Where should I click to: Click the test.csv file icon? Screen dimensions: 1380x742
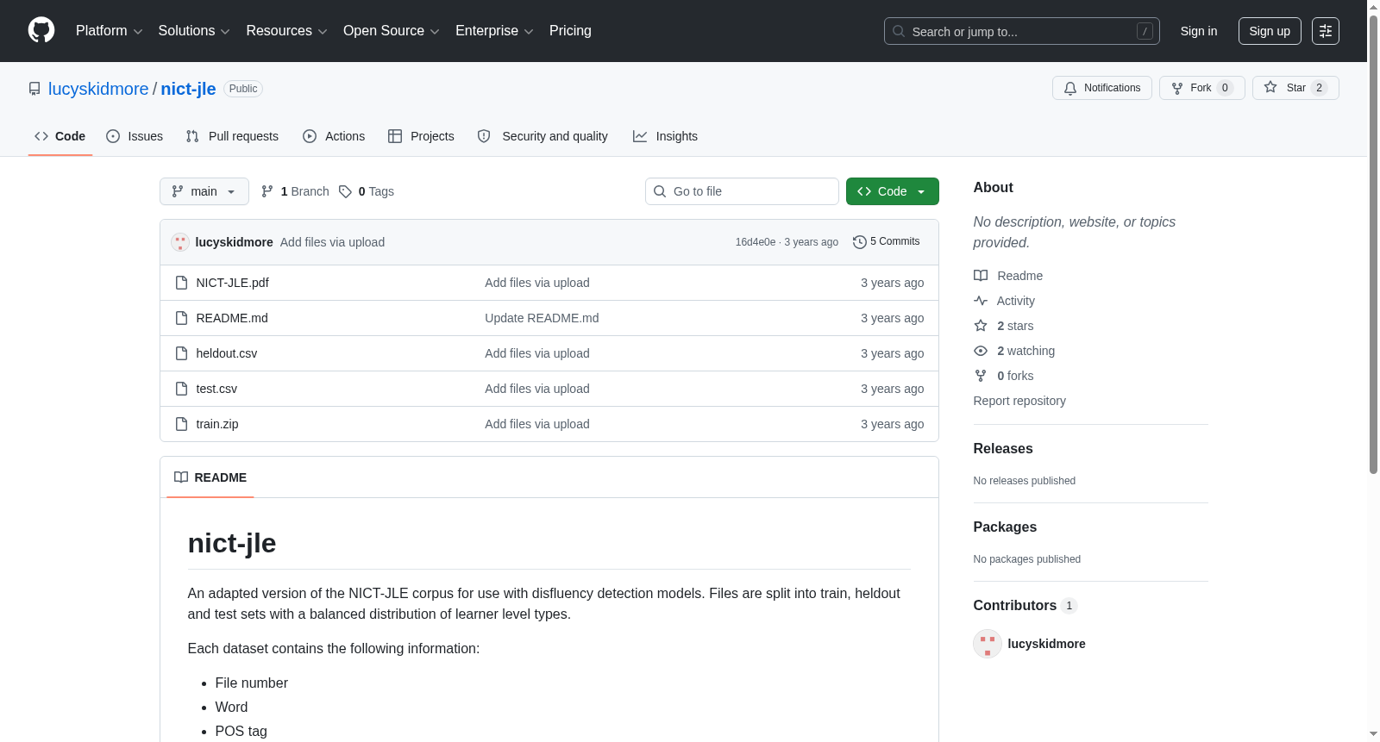[181, 389]
